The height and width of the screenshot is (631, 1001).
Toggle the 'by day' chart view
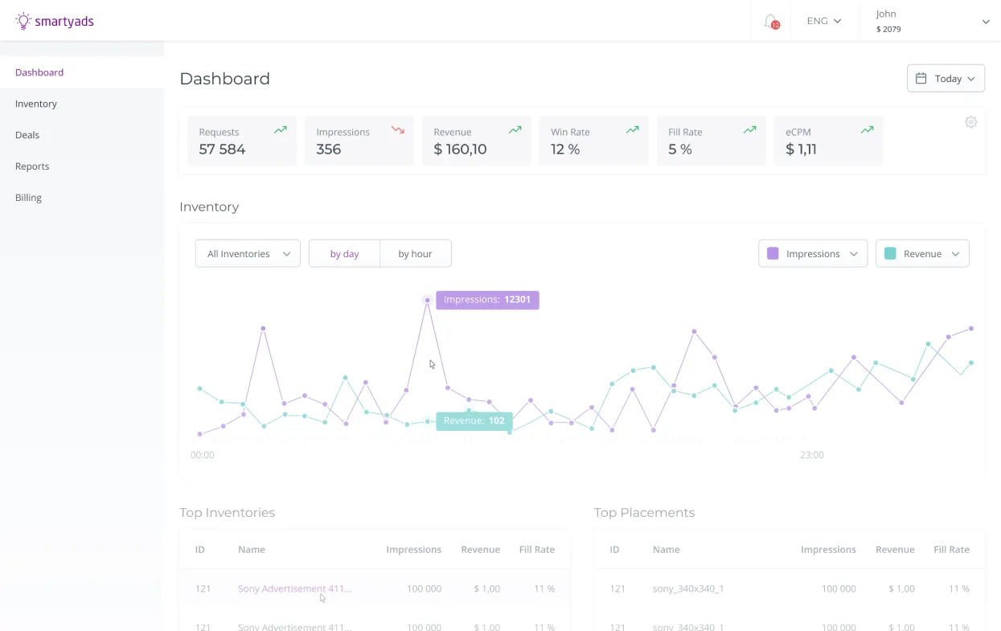click(x=344, y=253)
